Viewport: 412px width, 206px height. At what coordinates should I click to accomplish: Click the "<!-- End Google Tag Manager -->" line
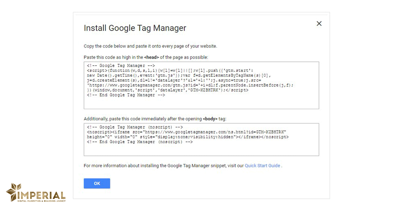126,95
